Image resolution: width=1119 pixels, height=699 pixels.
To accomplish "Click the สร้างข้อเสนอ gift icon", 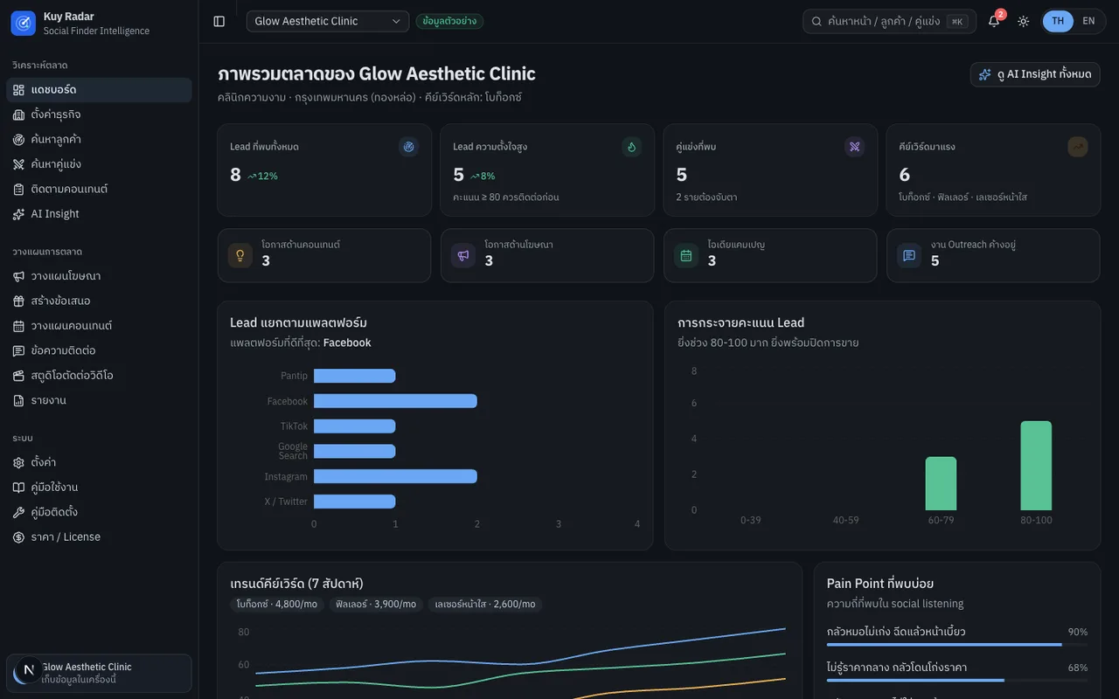I will pyautogui.click(x=19, y=301).
